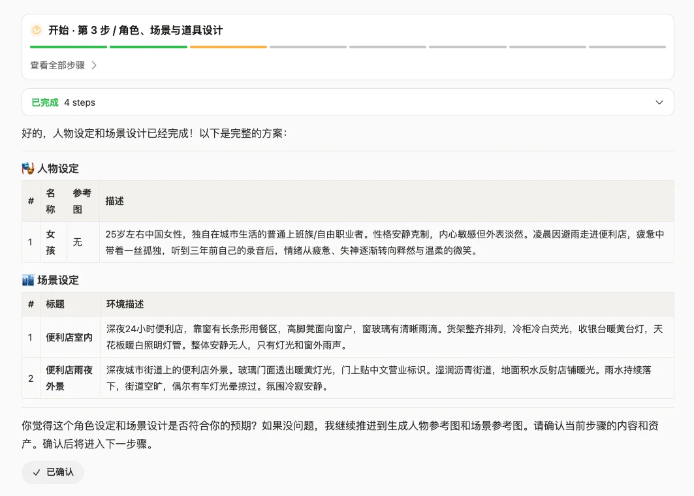This screenshot has height=496, width=694.
Task: Click the first green progress segment
Action: [69, 47]
